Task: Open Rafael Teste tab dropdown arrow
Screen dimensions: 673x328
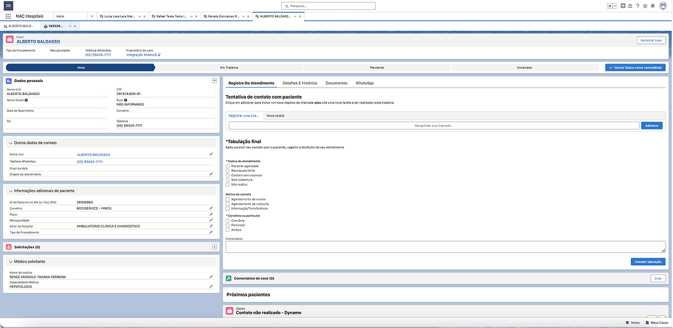Action: coord(190,16)
